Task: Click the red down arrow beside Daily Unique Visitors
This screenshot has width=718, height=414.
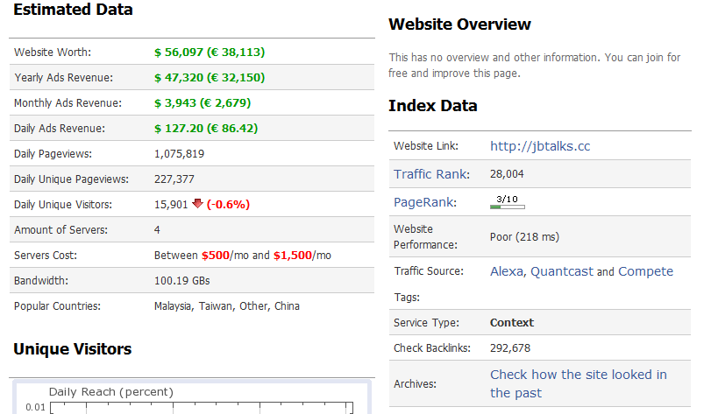Action: click(x=197, y=204)
